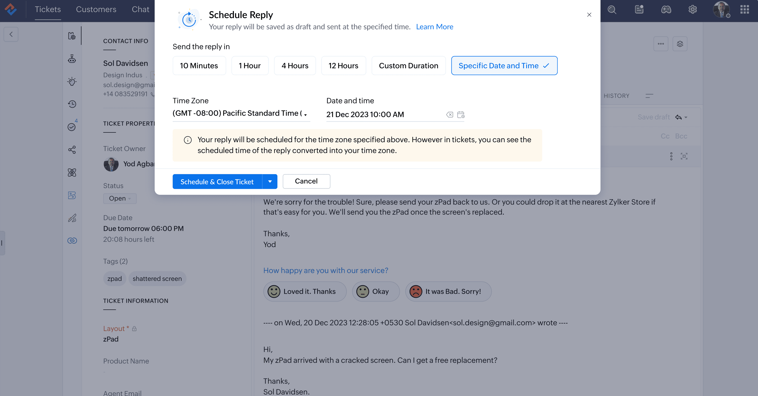Open the Learn More link
Image resolution: width=758 pixels, height=396 pixels.
pos(434,27)
